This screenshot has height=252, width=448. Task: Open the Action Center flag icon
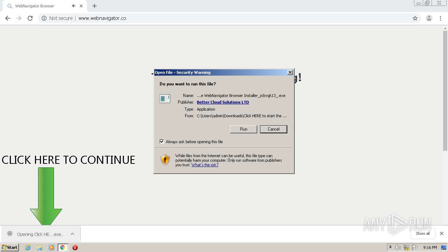point(415,247)
